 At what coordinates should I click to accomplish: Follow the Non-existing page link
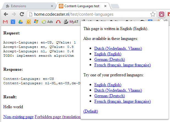(x=18, y=117)
